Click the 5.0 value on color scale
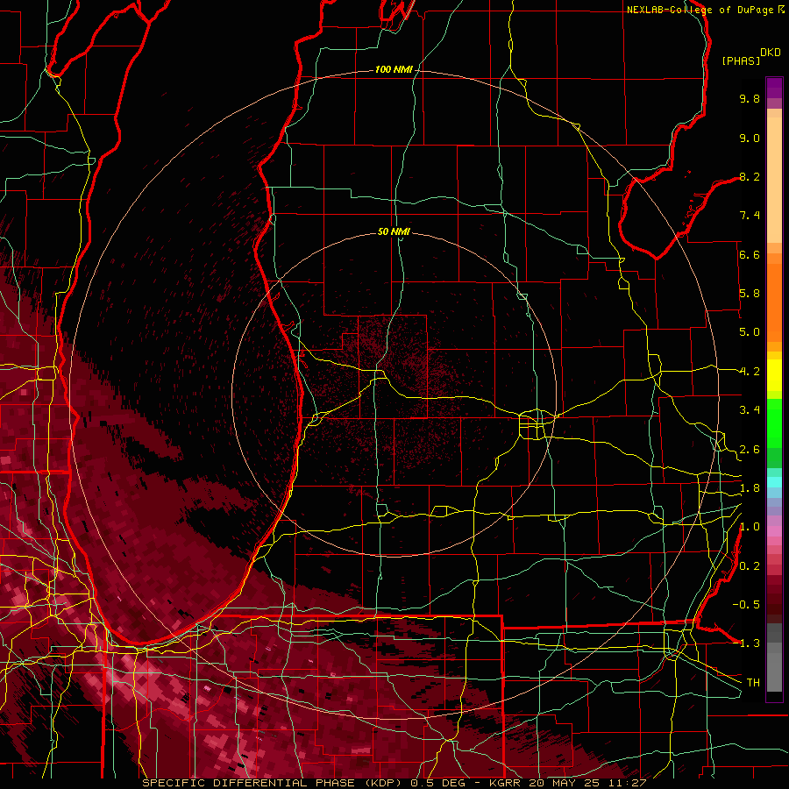This screenshot has height=789, width=789. pos(750,332)
